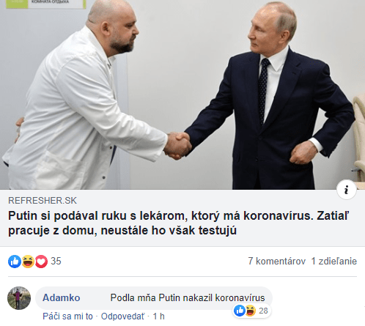Click the Haha reaction emoji under post
Screen dimensions: 365x326
click(x=28, y=262)
